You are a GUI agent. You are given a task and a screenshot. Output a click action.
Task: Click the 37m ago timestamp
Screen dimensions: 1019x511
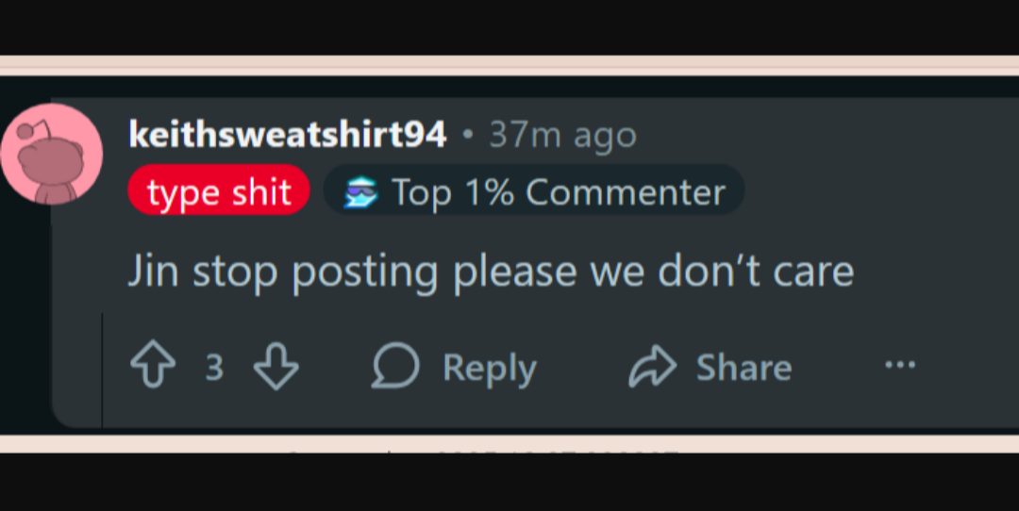click(562, 135)
